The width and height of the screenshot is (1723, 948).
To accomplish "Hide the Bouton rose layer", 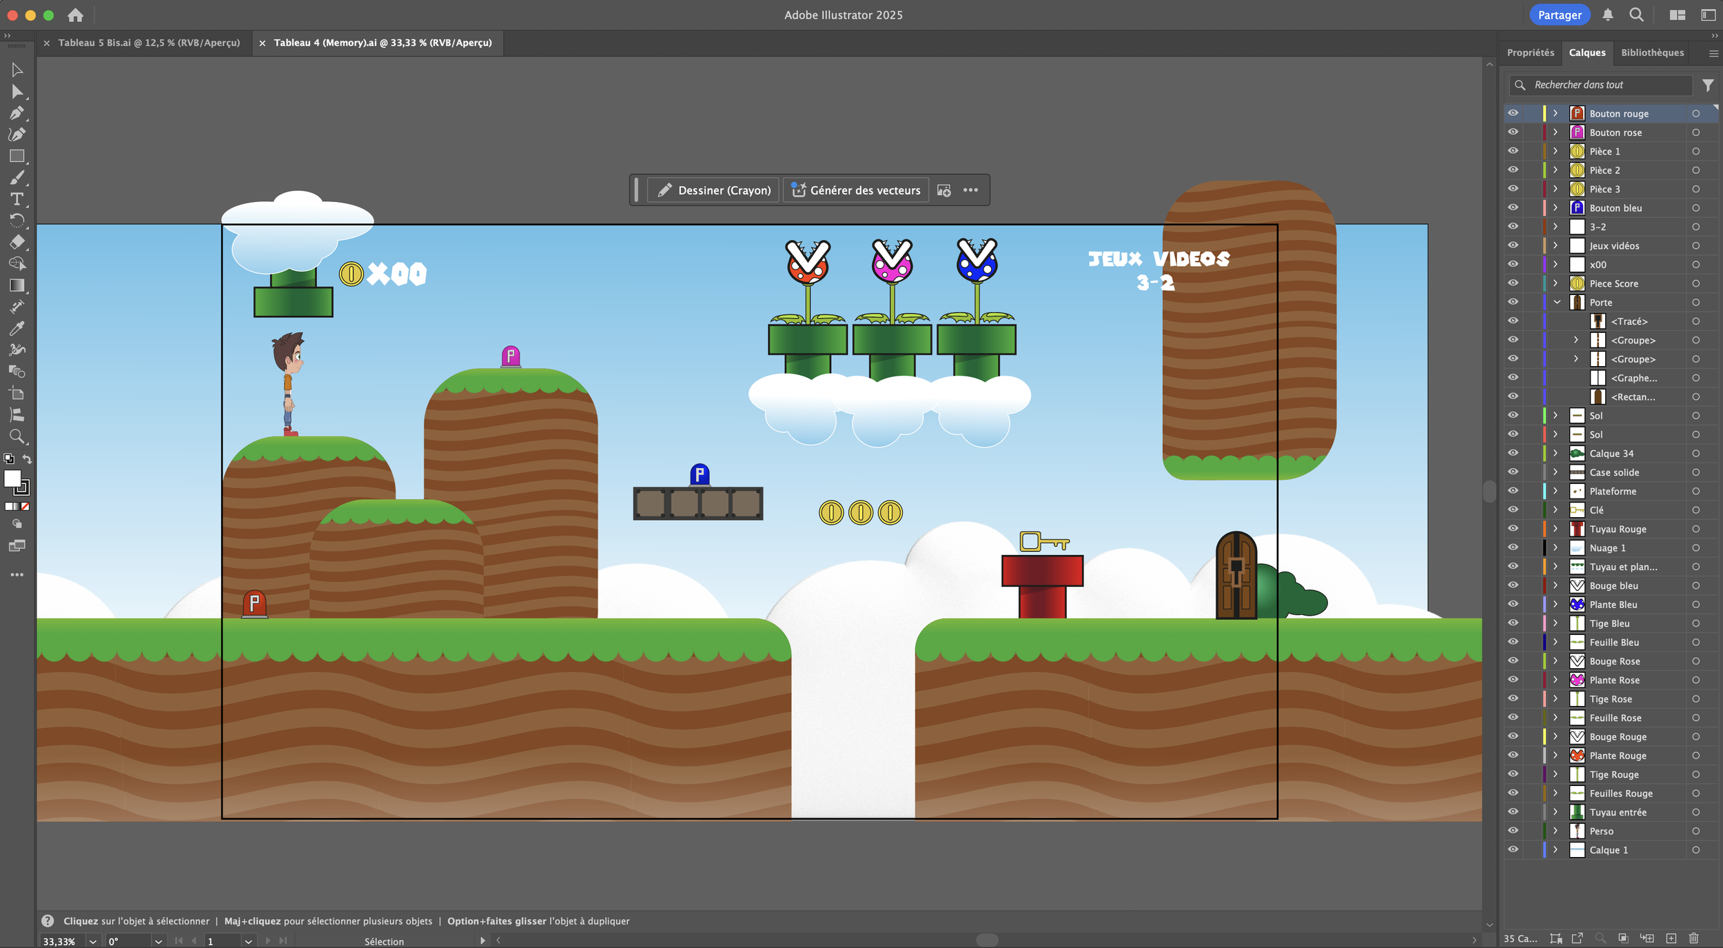I will tap(1513, 132).
